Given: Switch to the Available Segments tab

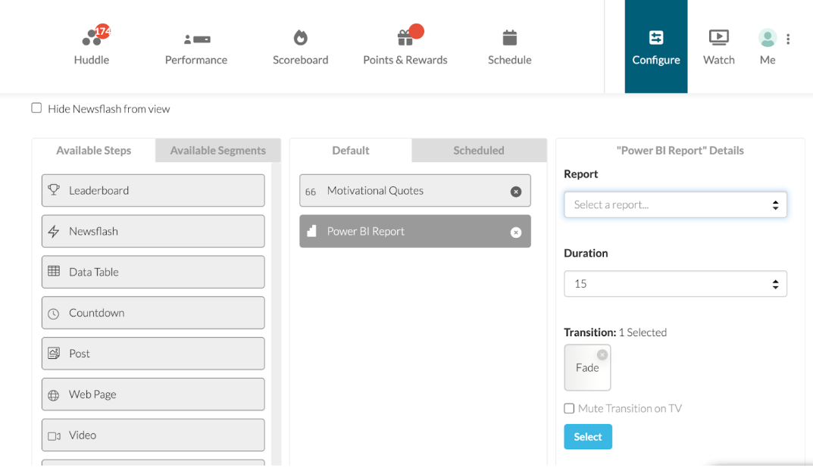Looking at the screenshot, I should tap(217, 150).
